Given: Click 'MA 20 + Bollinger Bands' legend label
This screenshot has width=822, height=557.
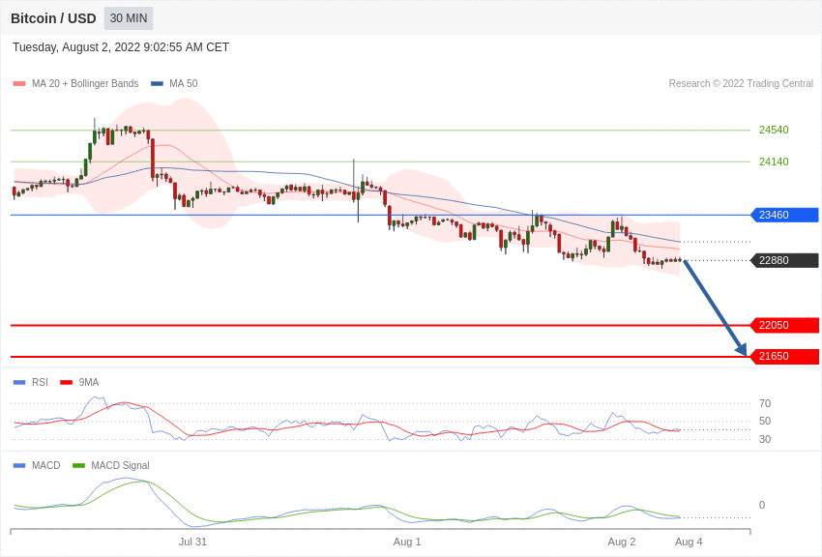Looking at the screenshot, I should (85, 83).
